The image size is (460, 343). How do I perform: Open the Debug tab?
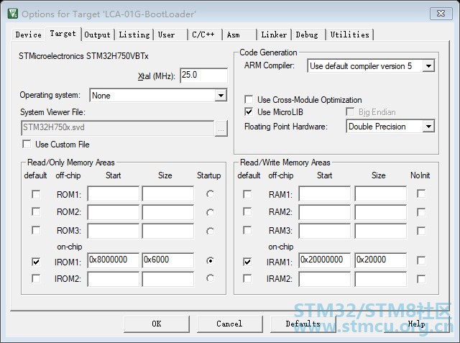pyautogui.click(x=308, y=35)
